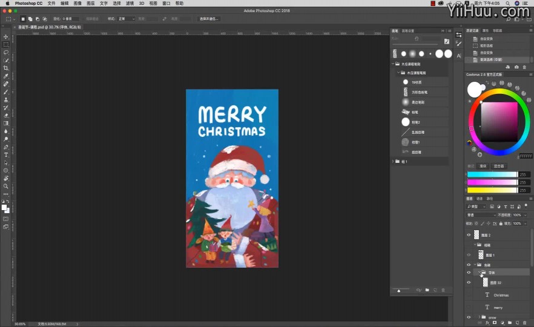Image resolution: width=534 pixels, height=327 pixels.
Task: Select the Pen tool
Action: point(6,147)
